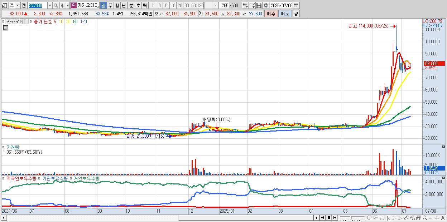Toggle the speaker sound icon
447x222 pixels.
pos(62,5)
